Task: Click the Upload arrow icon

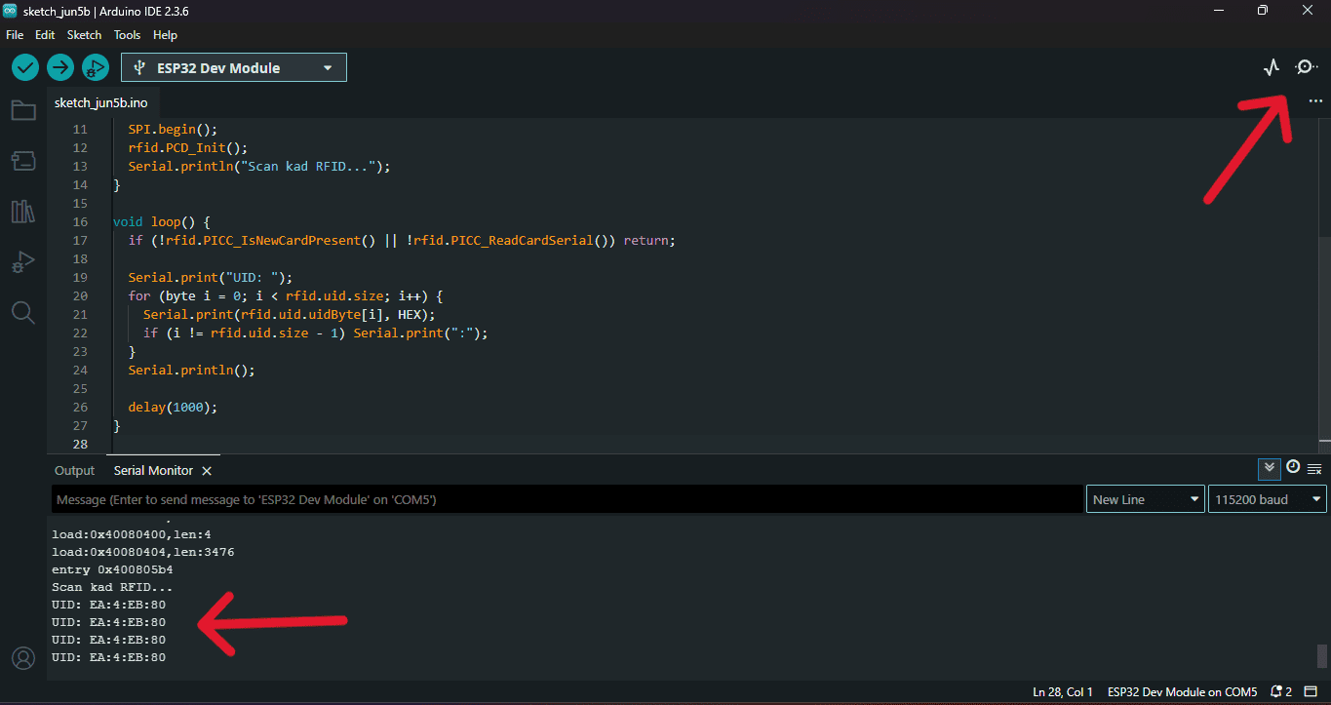Action: click(60, 67)
